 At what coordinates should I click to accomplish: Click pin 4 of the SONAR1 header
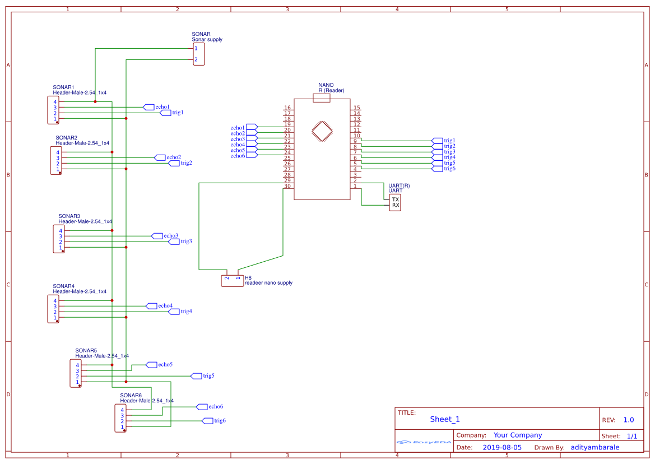click(x=55, y=102)
